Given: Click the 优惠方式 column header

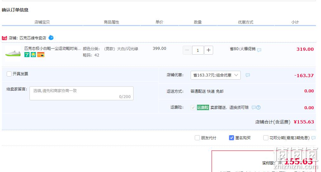Looking at the screenshot, I should (x=246, y=22).
